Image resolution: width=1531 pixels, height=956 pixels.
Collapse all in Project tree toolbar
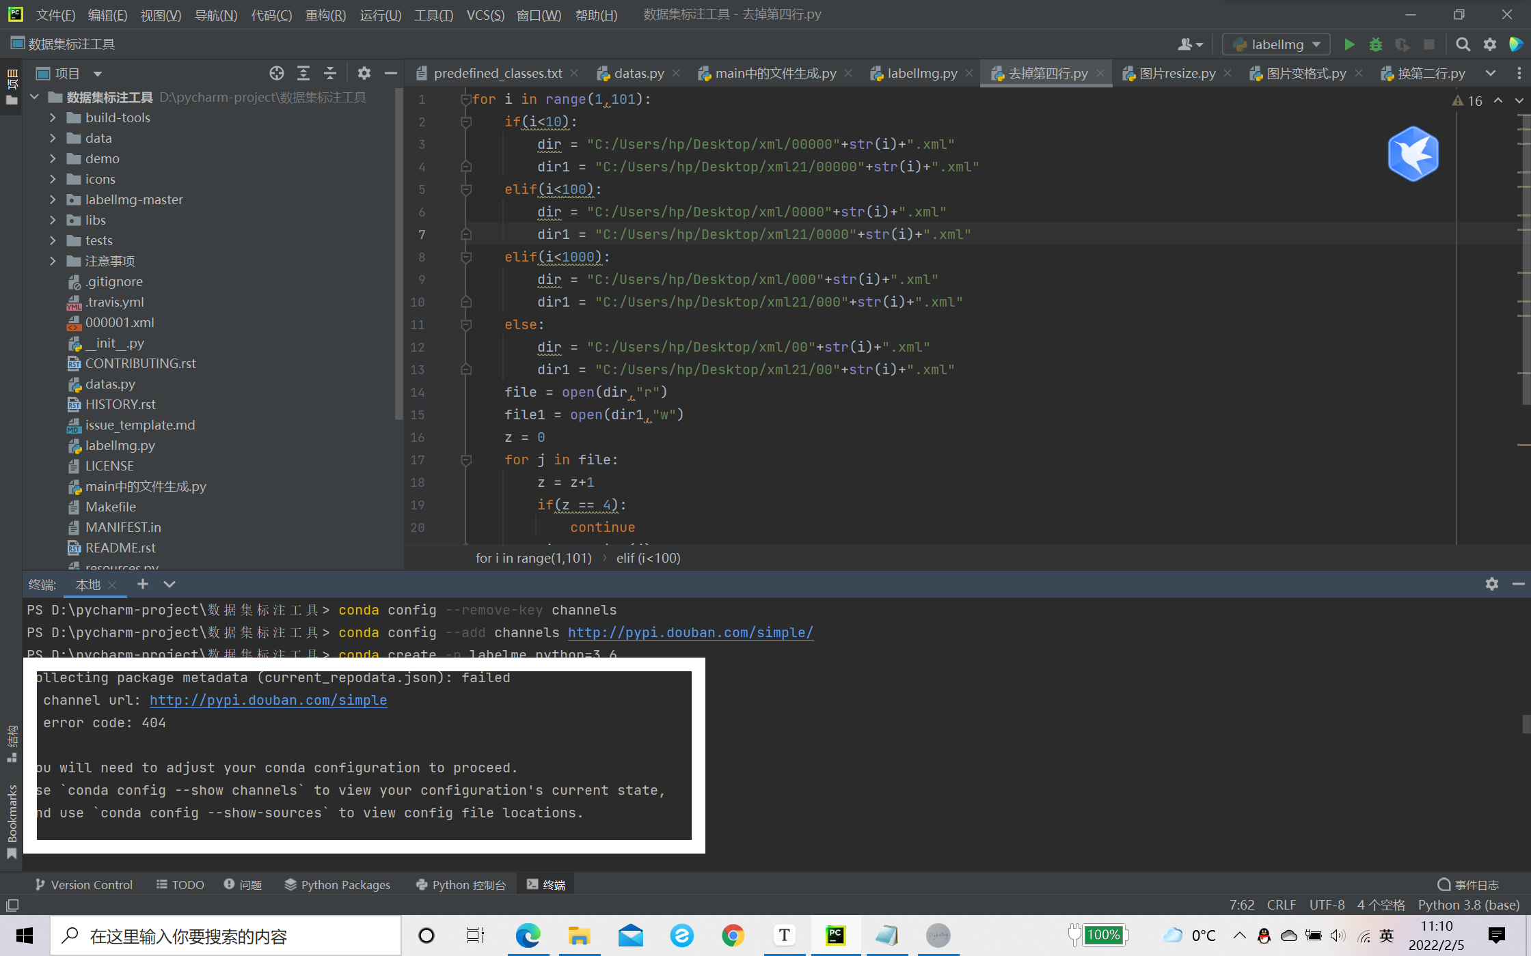click(x=330, y=73)
